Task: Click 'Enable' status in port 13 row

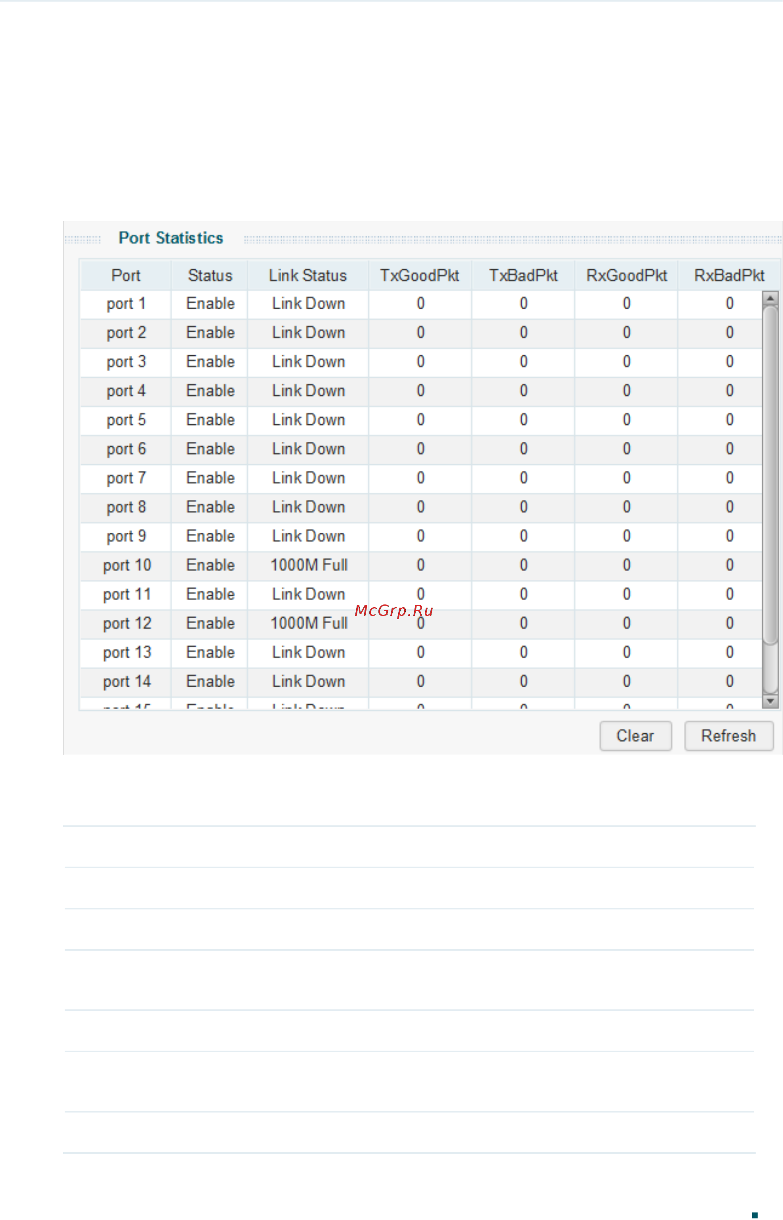Action: pyautogui.click(x=210, y=653)
